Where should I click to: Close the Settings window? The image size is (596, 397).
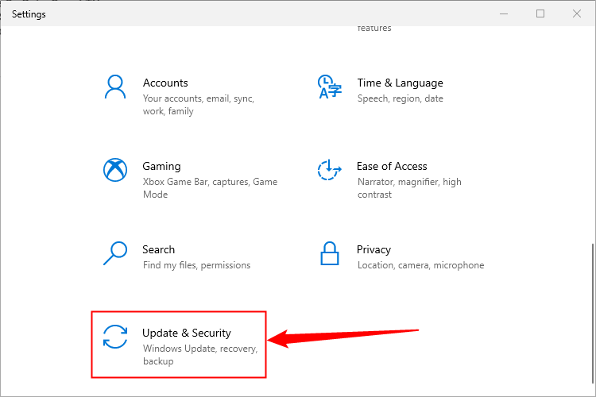click(577, 13)
